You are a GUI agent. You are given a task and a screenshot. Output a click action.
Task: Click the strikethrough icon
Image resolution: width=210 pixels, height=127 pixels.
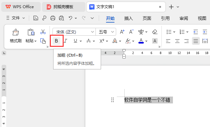[89, 41]
